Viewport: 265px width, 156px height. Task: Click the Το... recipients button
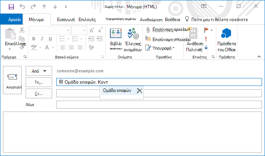[39, 82]
